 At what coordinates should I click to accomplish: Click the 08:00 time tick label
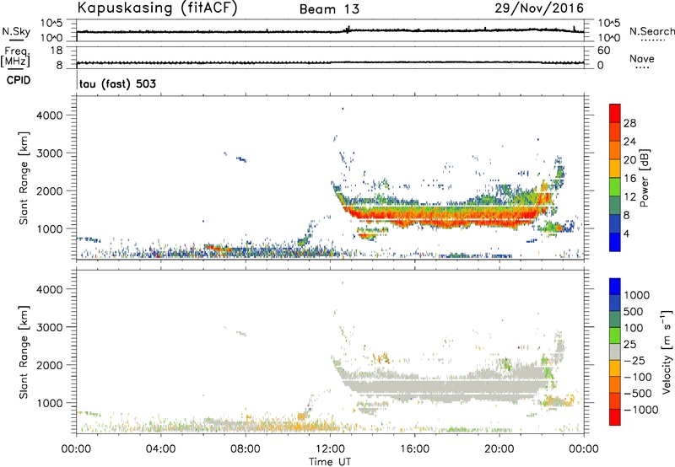pyautogui.click(x=246, y=449)
